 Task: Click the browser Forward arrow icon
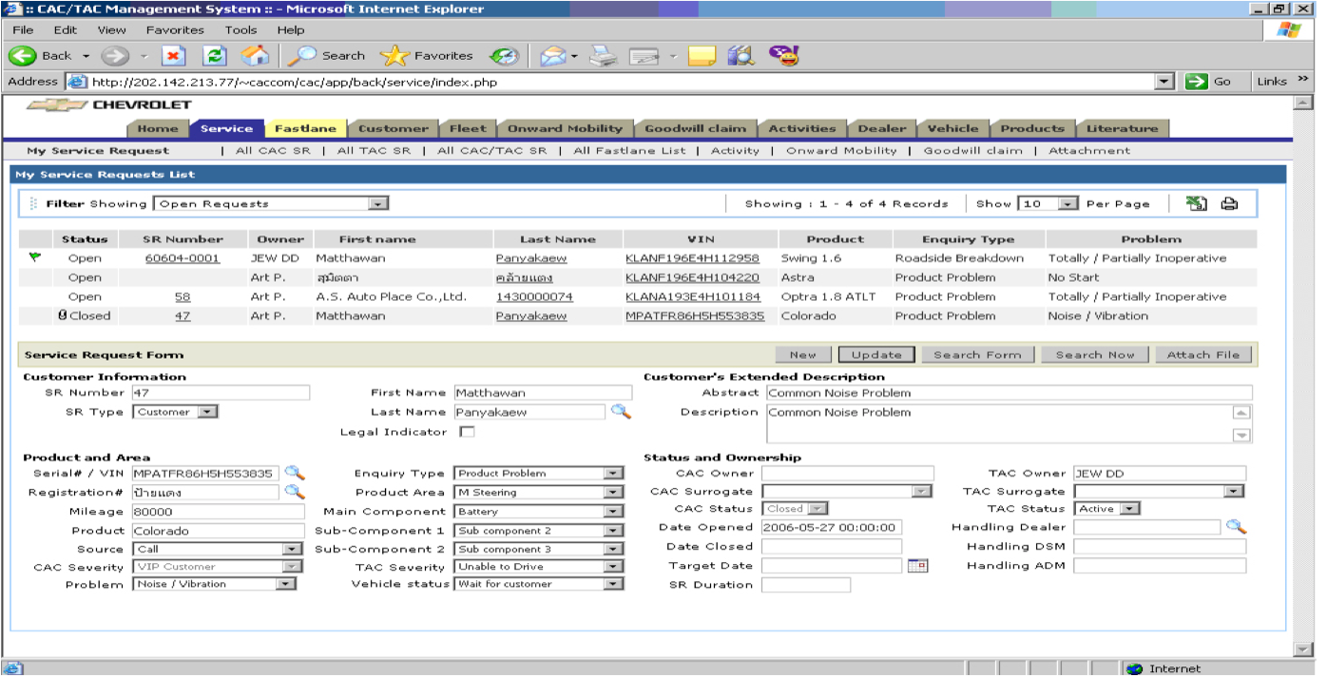[115, 56]
